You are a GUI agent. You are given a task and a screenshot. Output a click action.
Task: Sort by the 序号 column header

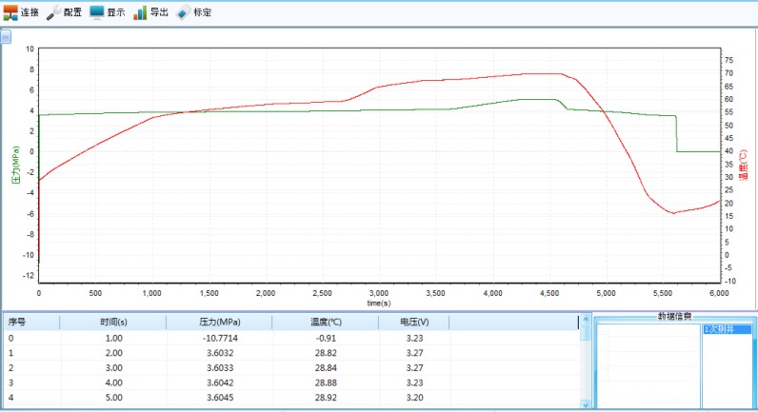pyautogui.click(x=31, y=323)
